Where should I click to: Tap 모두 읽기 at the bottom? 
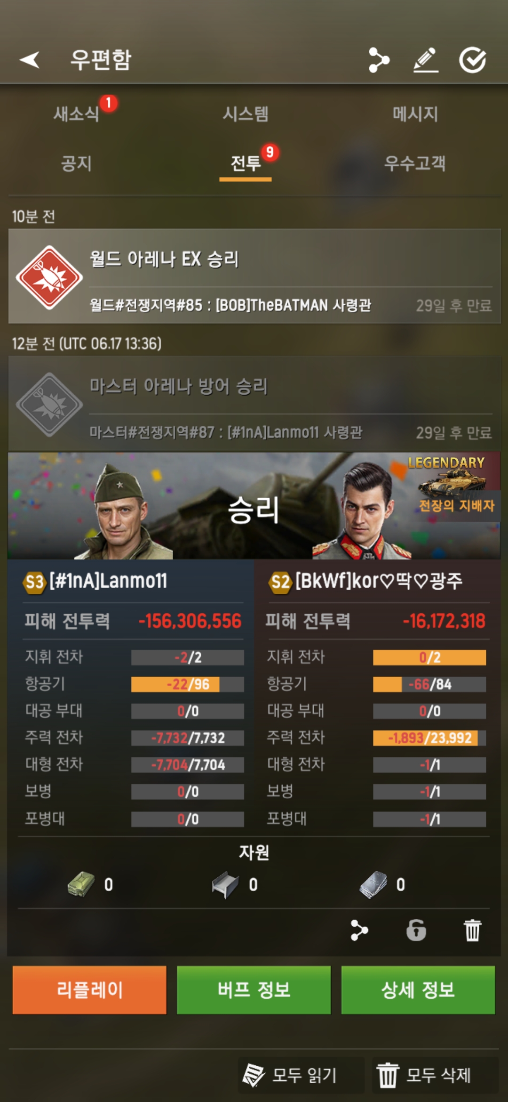(301, 1075)
